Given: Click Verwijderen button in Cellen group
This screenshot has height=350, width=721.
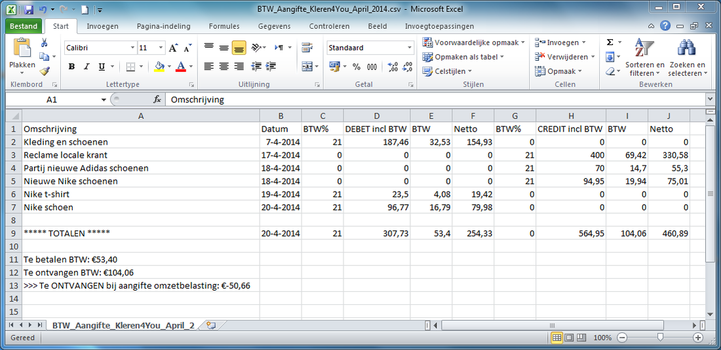Looking at the screenshot, I should click(565, 57).
